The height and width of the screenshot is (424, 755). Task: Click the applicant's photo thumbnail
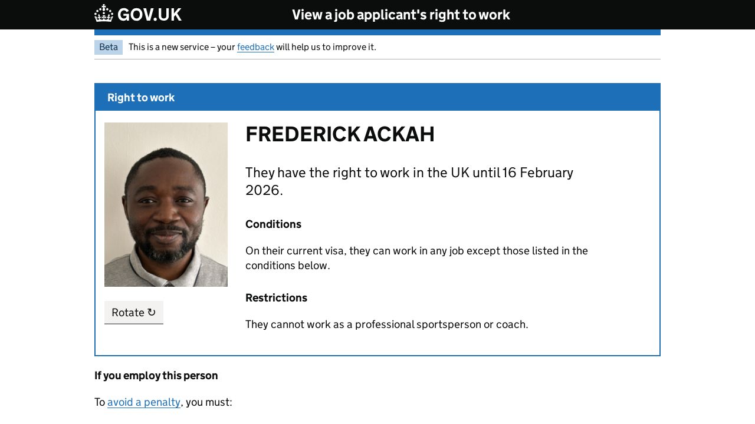coord(166,204)
